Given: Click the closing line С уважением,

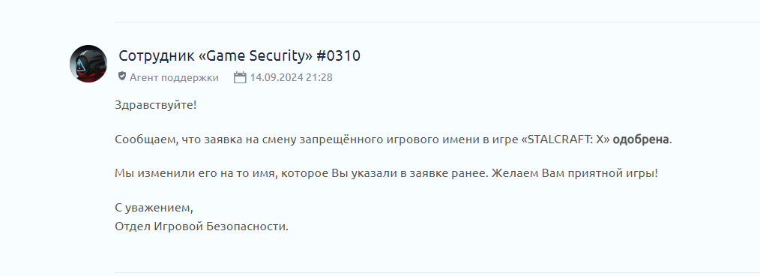Looking at the screenshot, I should click(154, 208).
